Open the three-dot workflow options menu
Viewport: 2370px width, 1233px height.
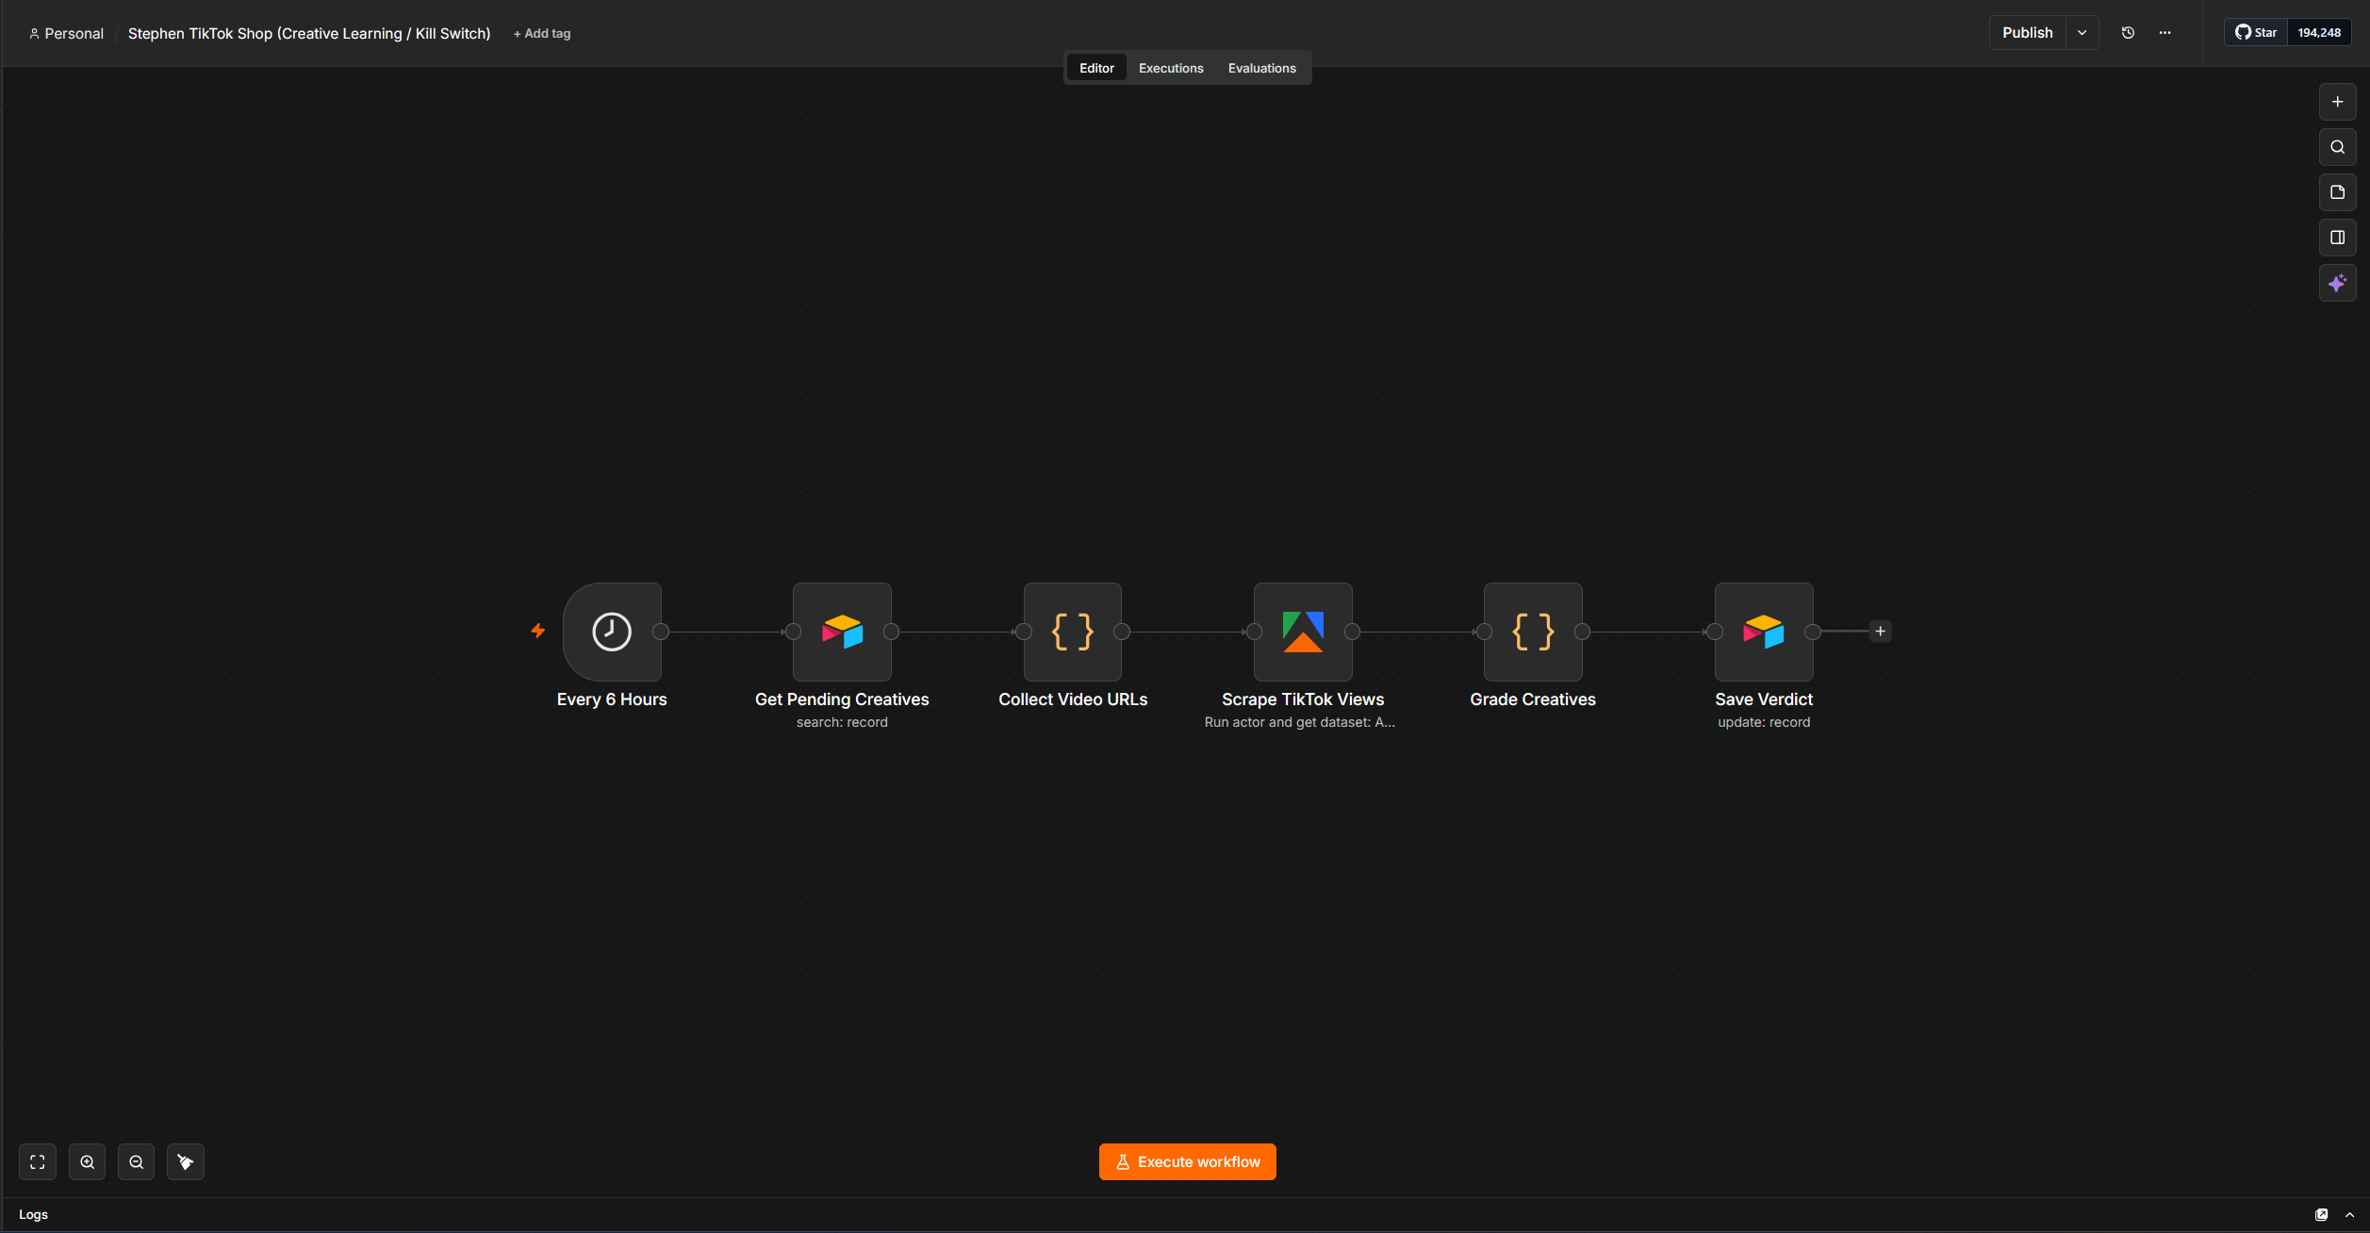[x=2164, y=33]
